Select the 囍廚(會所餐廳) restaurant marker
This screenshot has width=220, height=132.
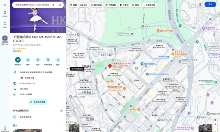click(x=158, y=31)
